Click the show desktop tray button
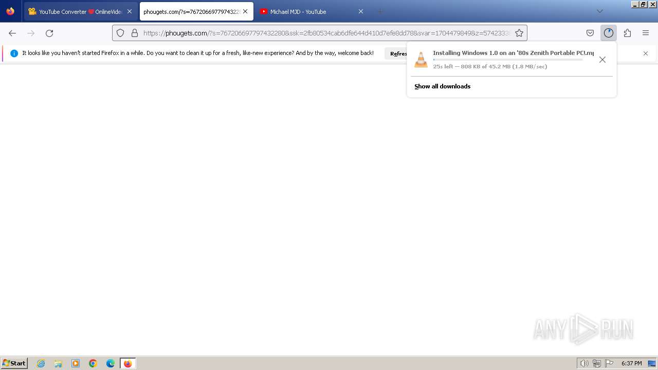The height and width of the screenshot is (370, 658). coord(652,363)
